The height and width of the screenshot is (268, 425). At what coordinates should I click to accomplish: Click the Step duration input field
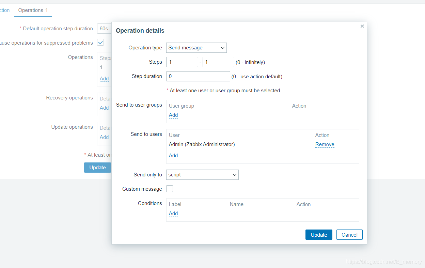(x=198, y=76)
